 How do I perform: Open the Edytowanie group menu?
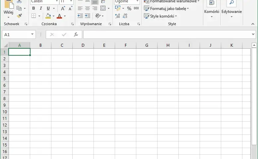[x=231, y=9]
